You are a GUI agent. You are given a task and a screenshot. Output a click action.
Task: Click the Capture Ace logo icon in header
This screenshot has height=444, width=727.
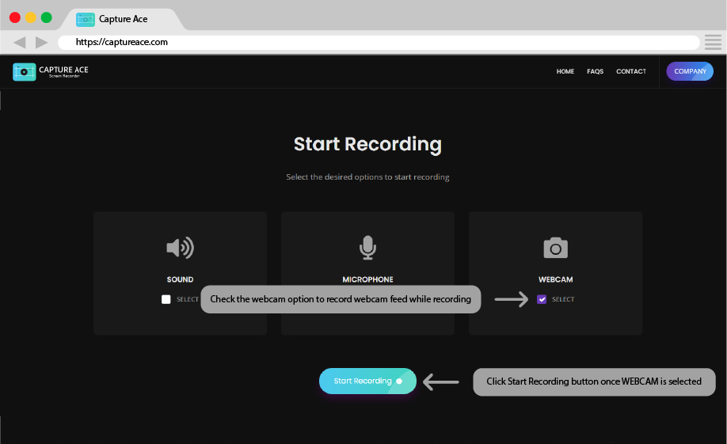(24, 72)
